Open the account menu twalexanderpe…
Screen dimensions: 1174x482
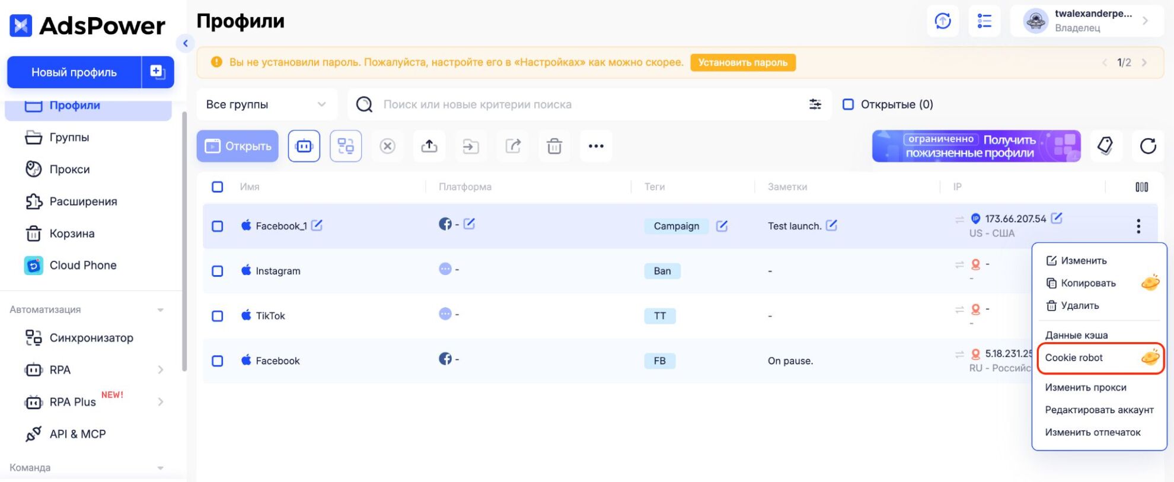click(x=1087, y=21)
